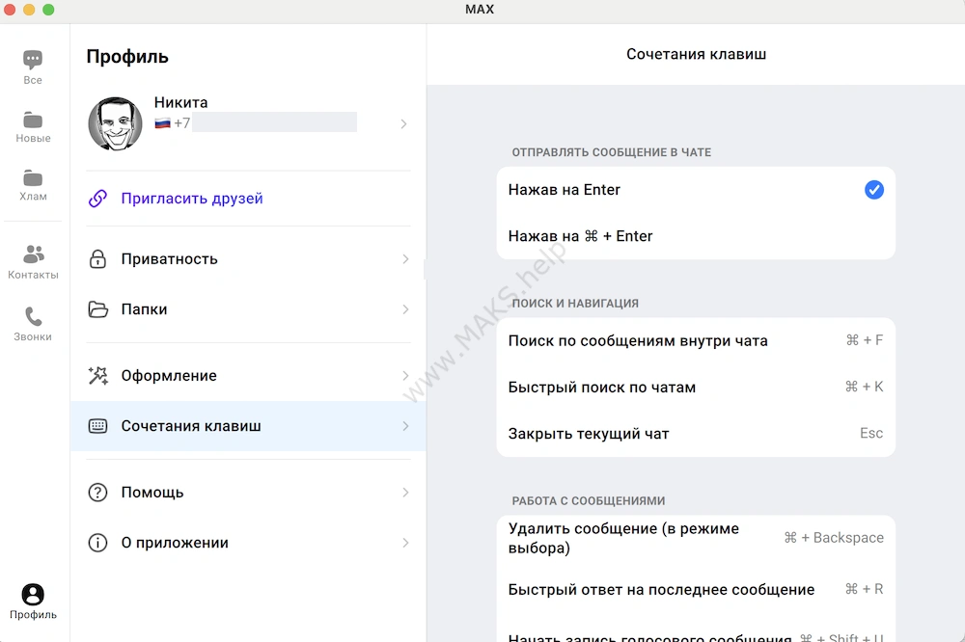Expand the Оформление row chevron
The image size is (965, 642).
point(404,376)
